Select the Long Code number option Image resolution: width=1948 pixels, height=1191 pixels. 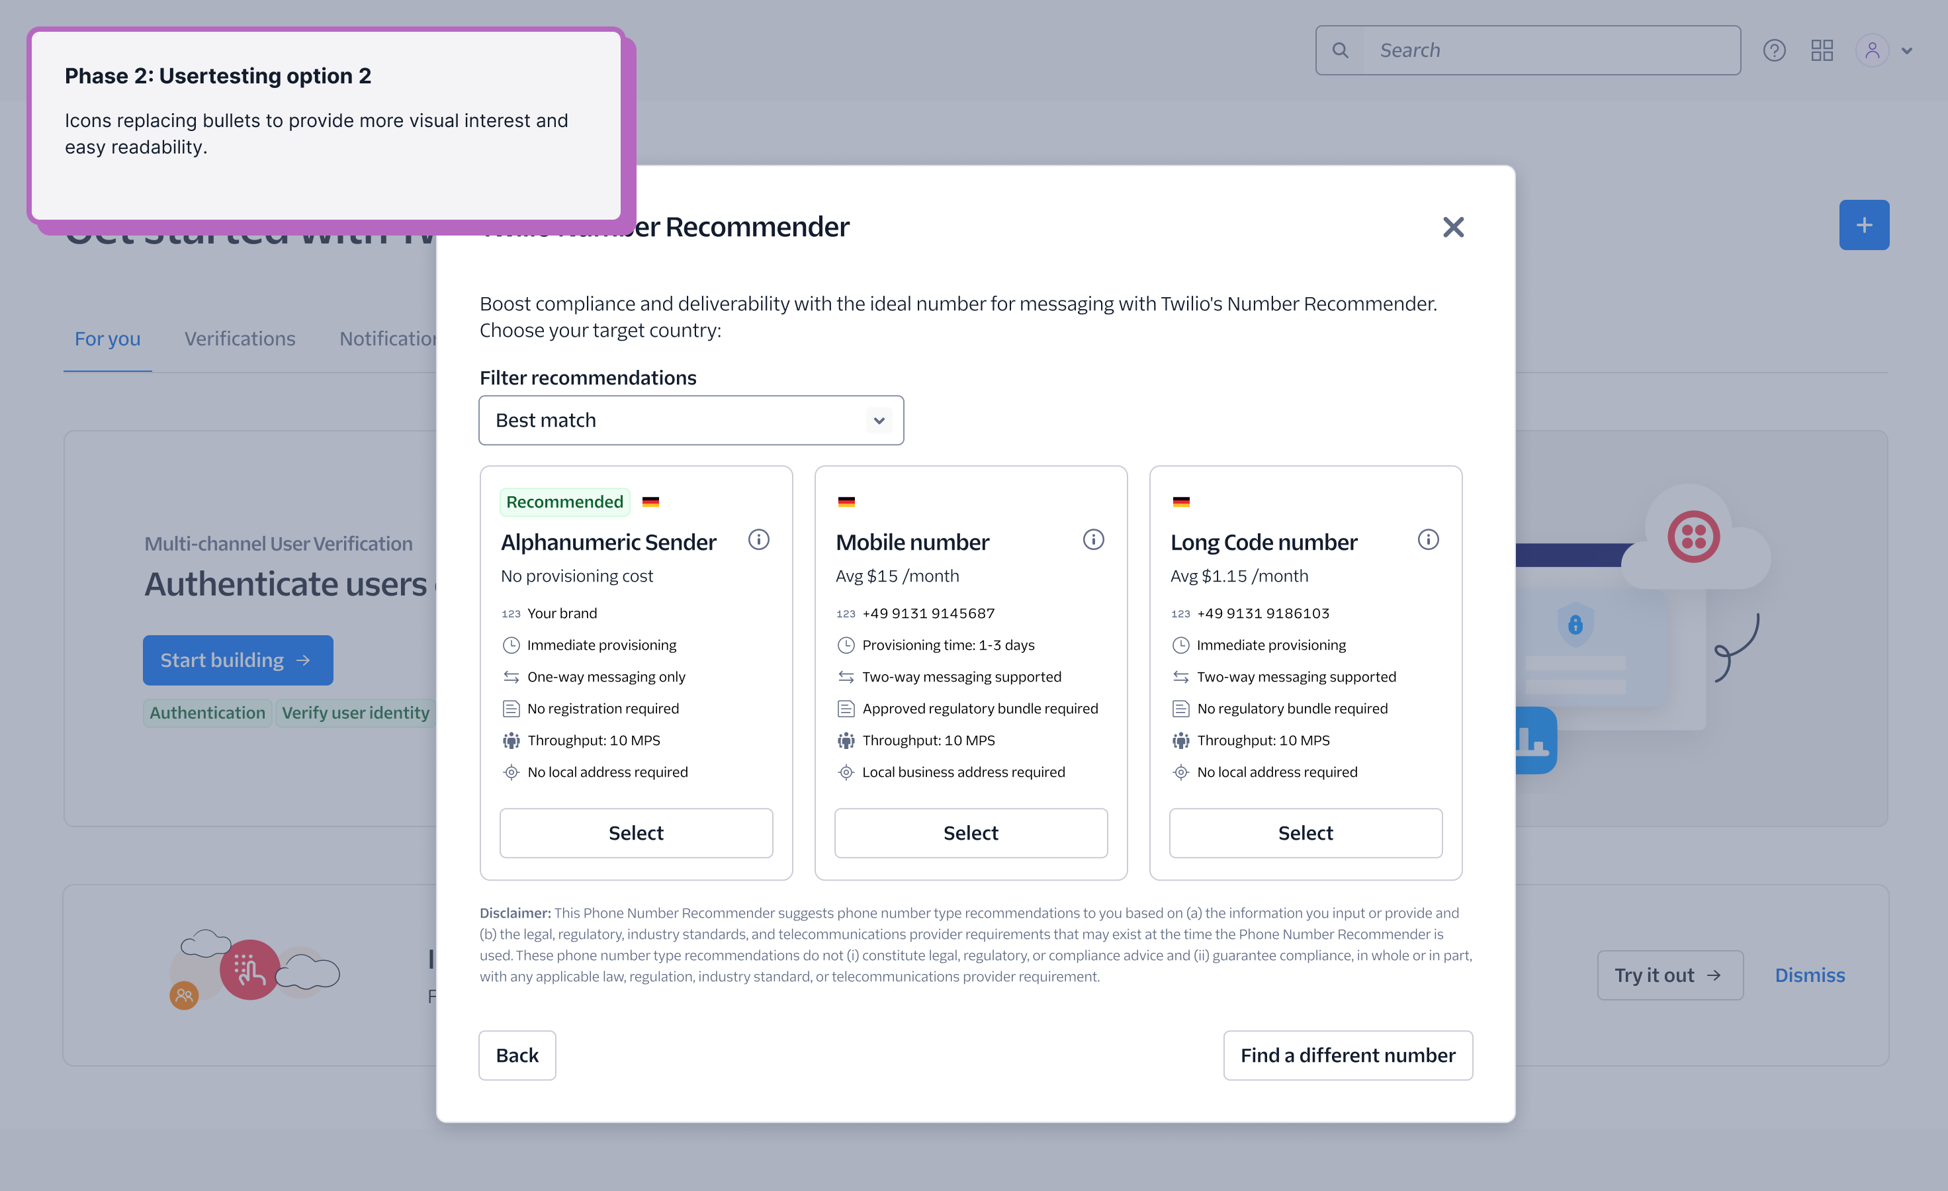(x=1306, y=833)
